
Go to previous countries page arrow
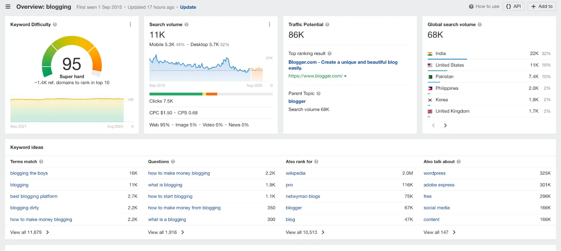(x=433, y=125)
